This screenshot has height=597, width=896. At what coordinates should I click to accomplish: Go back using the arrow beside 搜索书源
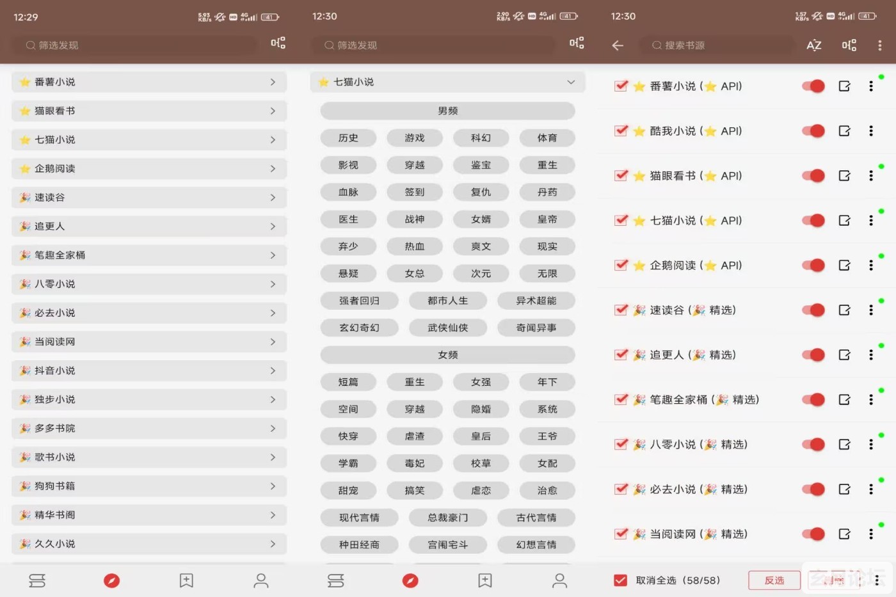[x=618, y=45]
